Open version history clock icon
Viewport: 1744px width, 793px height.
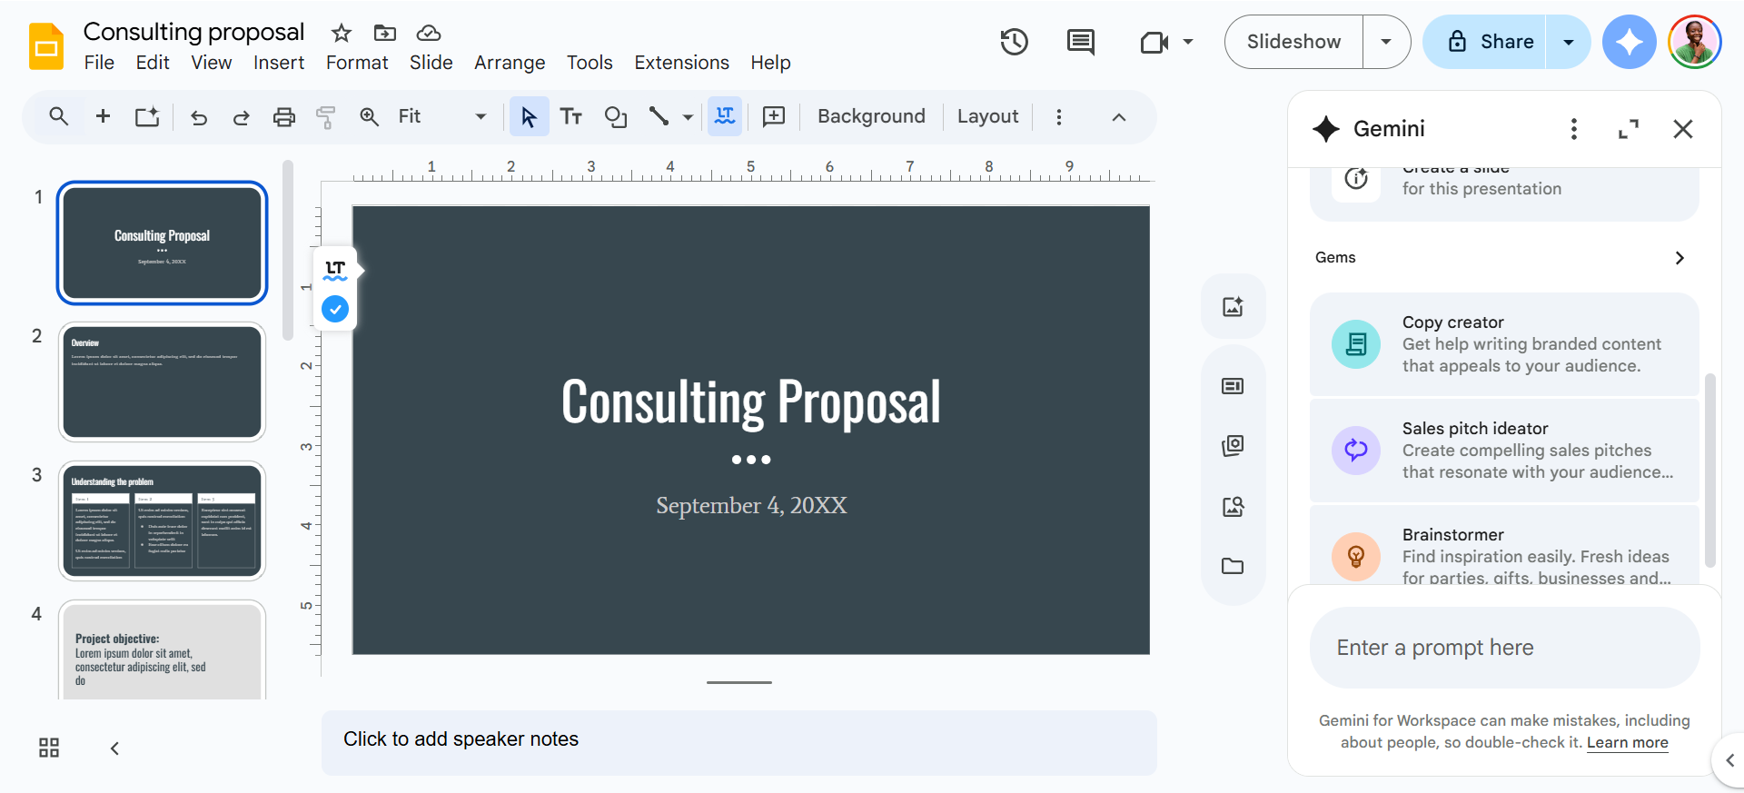[1014, 42]
